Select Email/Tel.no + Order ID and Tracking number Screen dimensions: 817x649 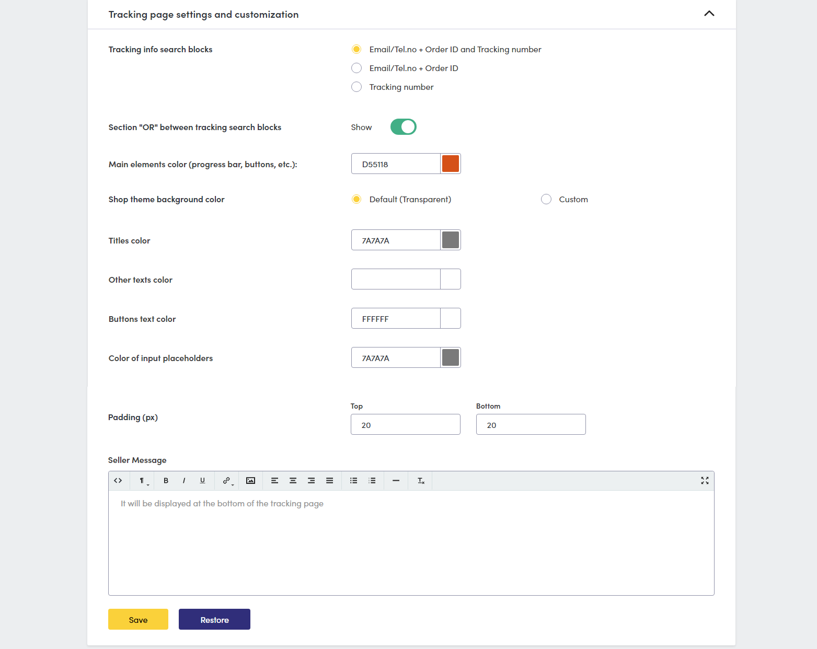[x=356, y=49]
